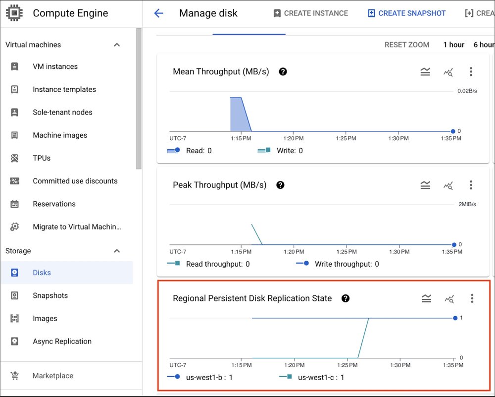495x397 pixels.
Task: Toggle Read throughput series in legend
Action: tap(208, 264)
